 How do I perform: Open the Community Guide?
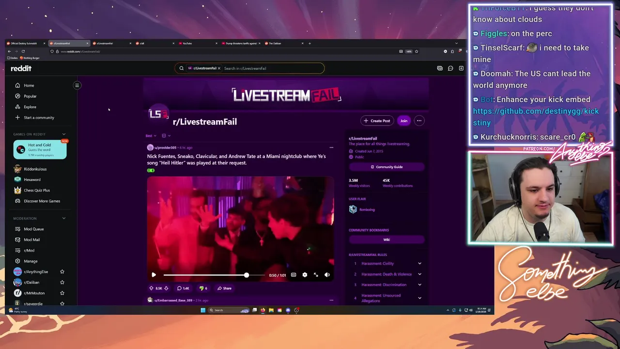pyautogui.click(x=387, y=167)
